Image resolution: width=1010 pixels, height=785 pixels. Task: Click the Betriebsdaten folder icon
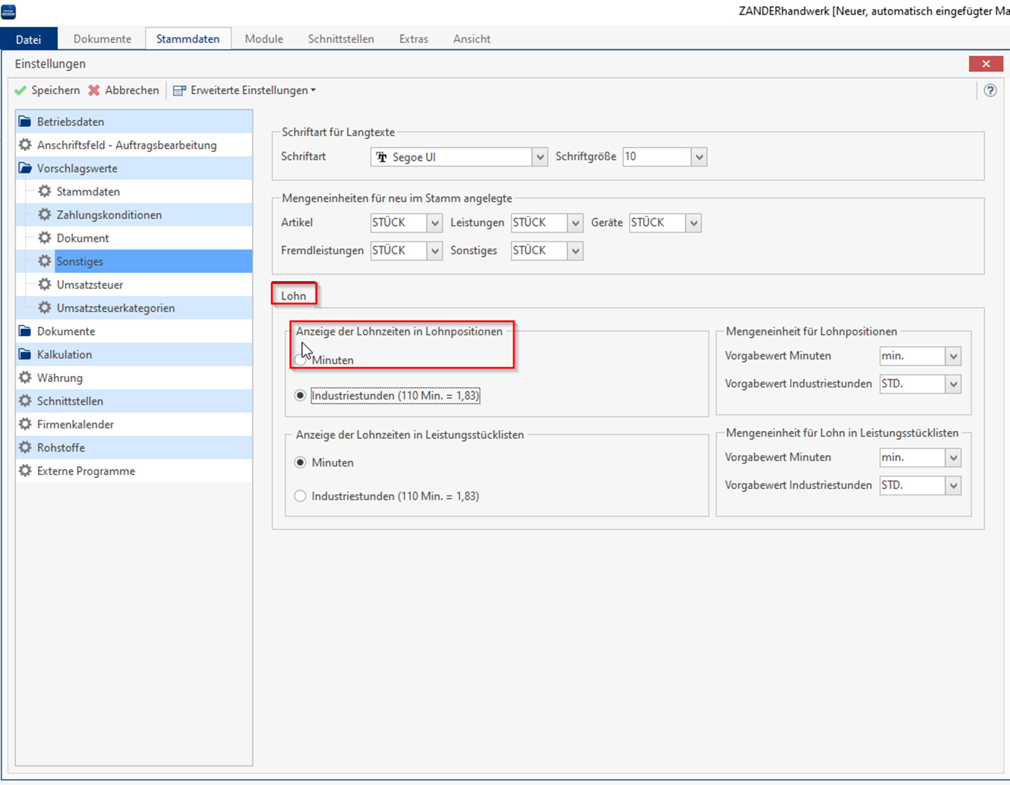pyautogui.click(x=25, y=122)
